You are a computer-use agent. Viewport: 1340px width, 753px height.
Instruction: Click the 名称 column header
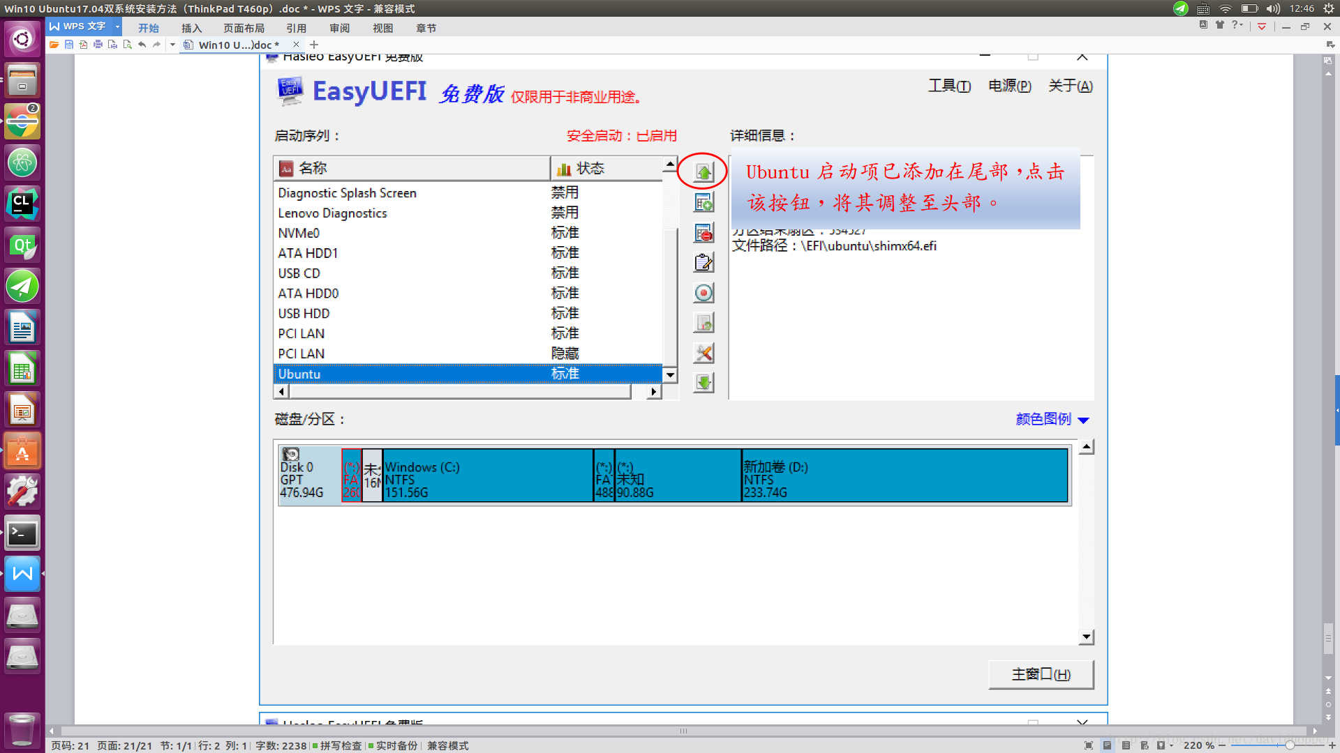412,168
